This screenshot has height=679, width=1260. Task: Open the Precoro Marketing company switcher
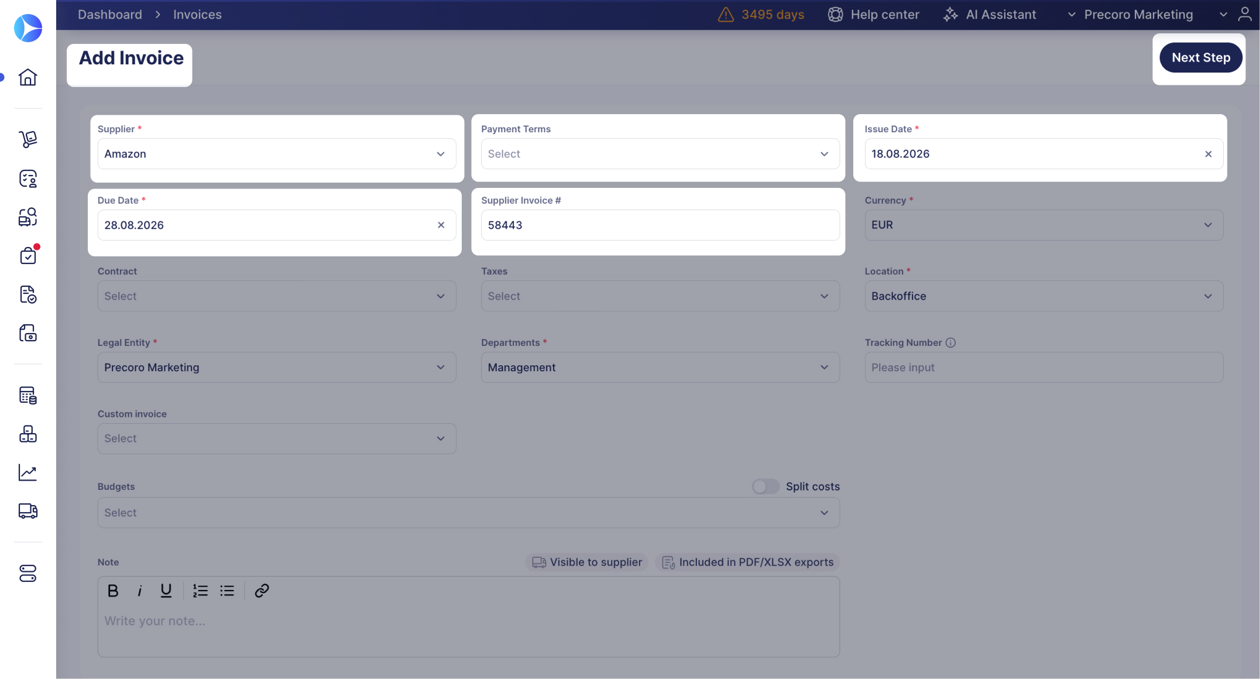click(1130, 15)
